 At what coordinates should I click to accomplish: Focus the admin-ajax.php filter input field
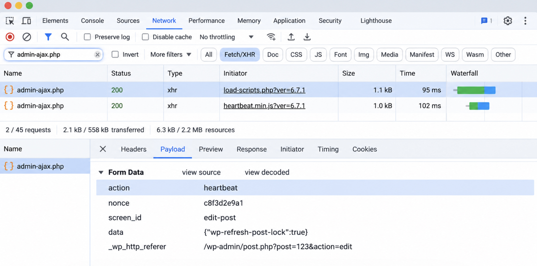(x=53, y=55)
